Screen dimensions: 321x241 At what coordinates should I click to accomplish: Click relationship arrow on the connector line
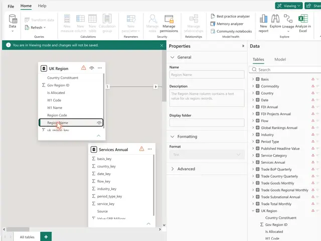point(156,87)
